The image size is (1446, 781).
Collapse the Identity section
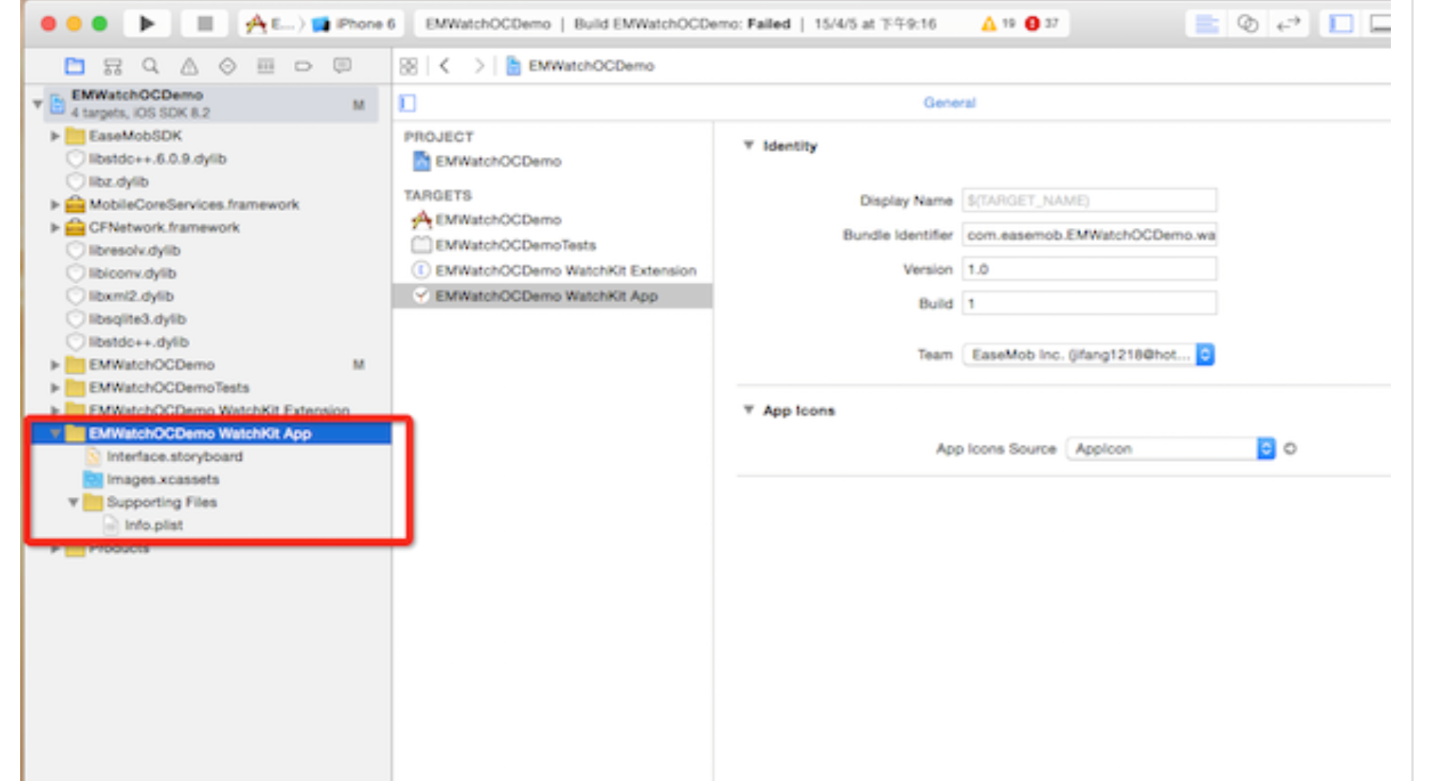749,145
